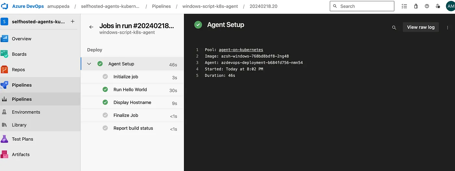Select the Finalize Job step
This screenshot has height=171, width=455.
point(132,115)
